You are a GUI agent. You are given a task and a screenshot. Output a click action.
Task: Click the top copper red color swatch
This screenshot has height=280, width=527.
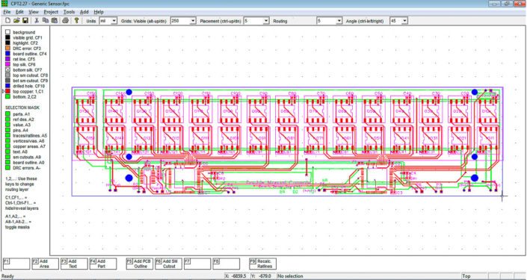point(7,91)
